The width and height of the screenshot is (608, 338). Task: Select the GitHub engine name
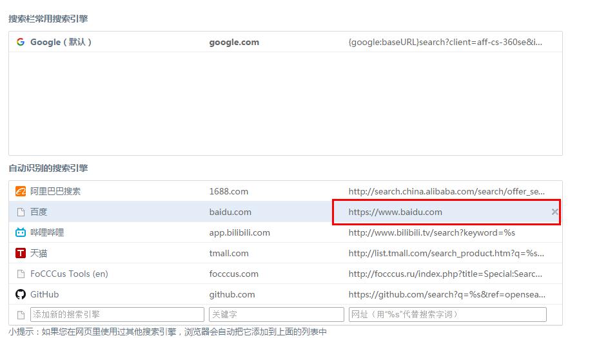pyautogui.click(x=44, y=294)
